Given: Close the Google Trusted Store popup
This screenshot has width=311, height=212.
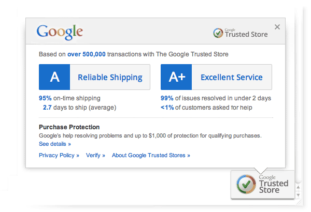Looking at the screenshot, I should coord(277,27).
